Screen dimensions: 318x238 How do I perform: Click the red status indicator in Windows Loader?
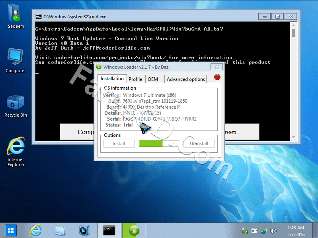tap(217, 77)
